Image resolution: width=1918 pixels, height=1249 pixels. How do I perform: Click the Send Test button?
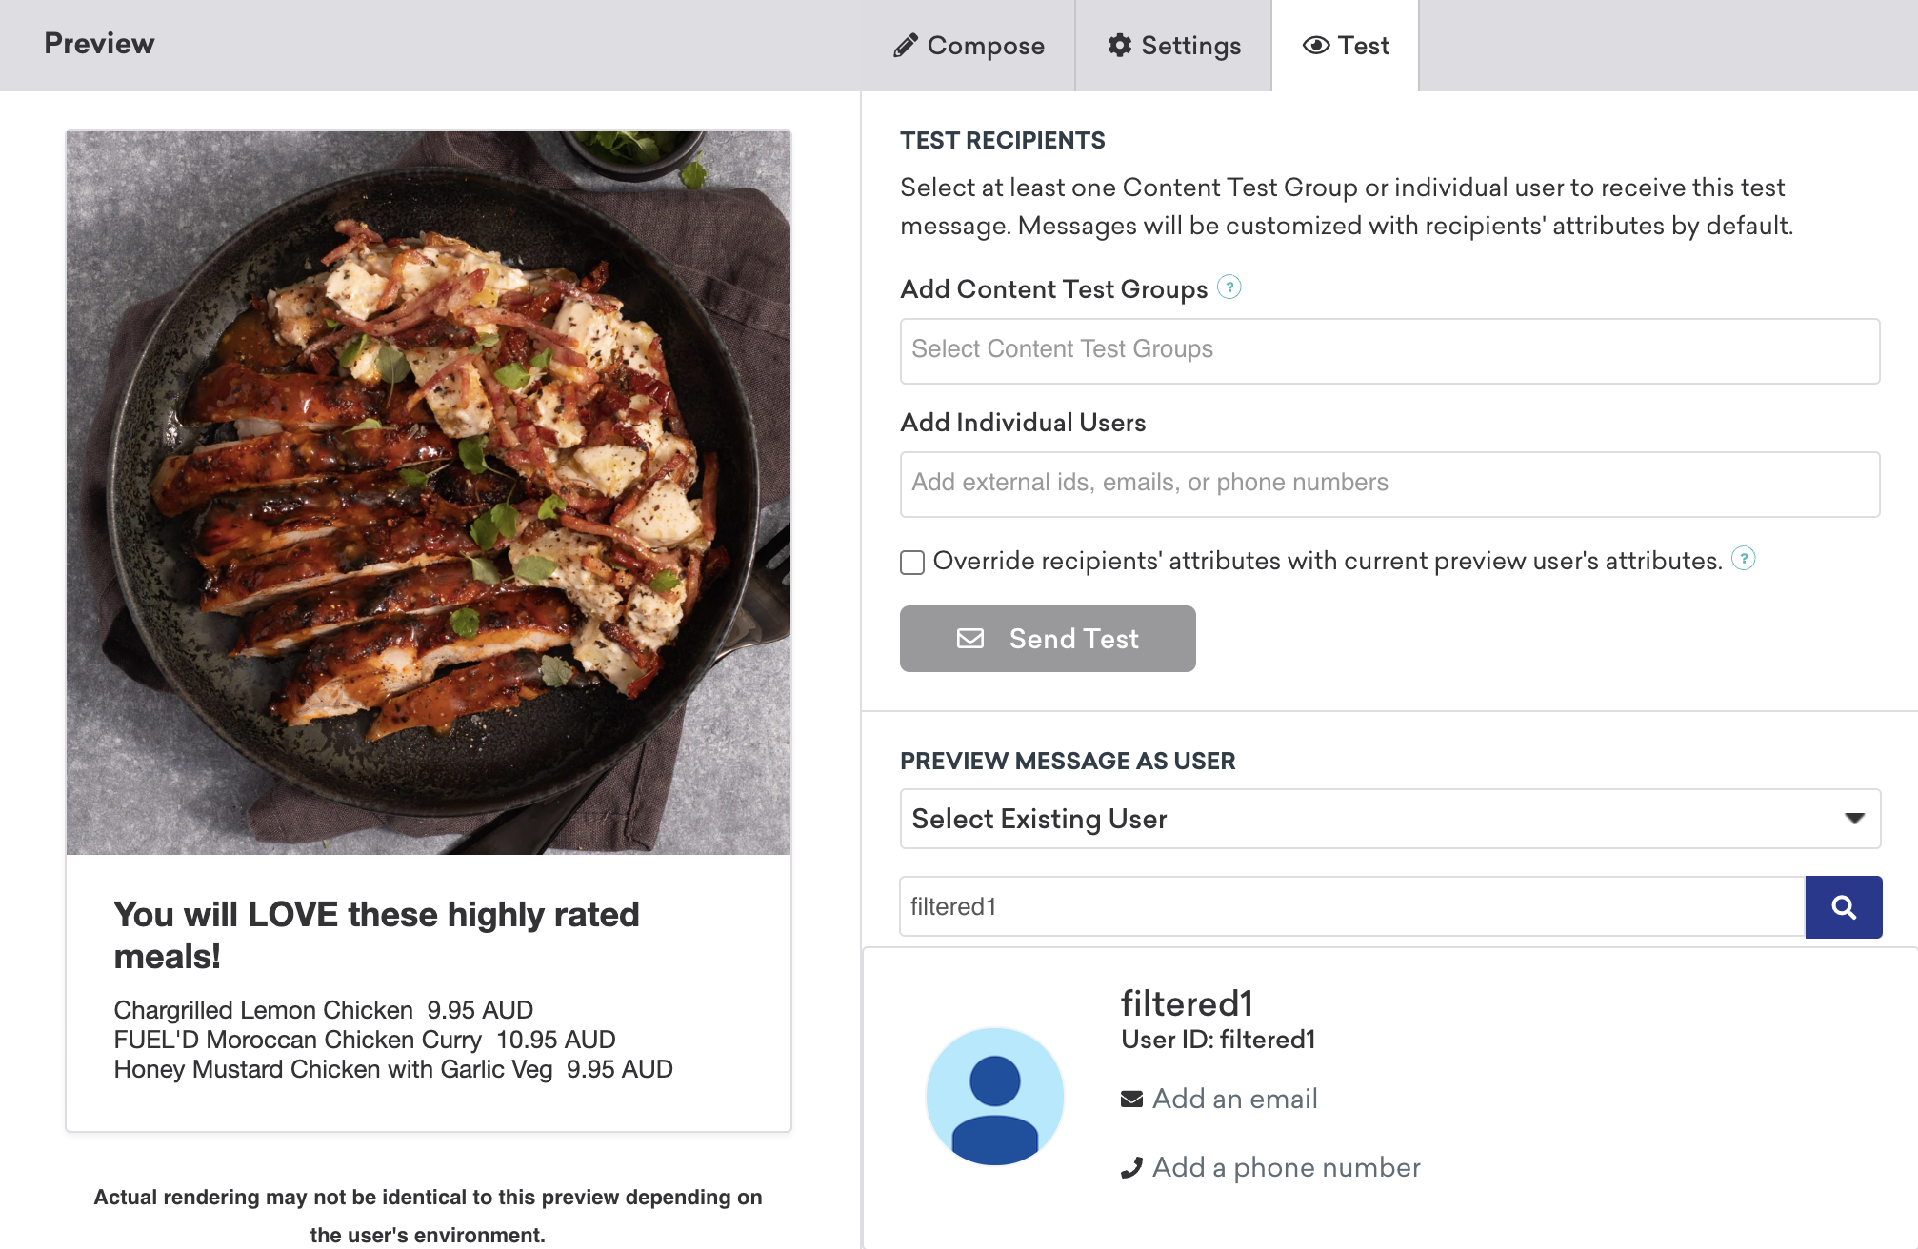pyautogui.click(x=1047, y=639)
